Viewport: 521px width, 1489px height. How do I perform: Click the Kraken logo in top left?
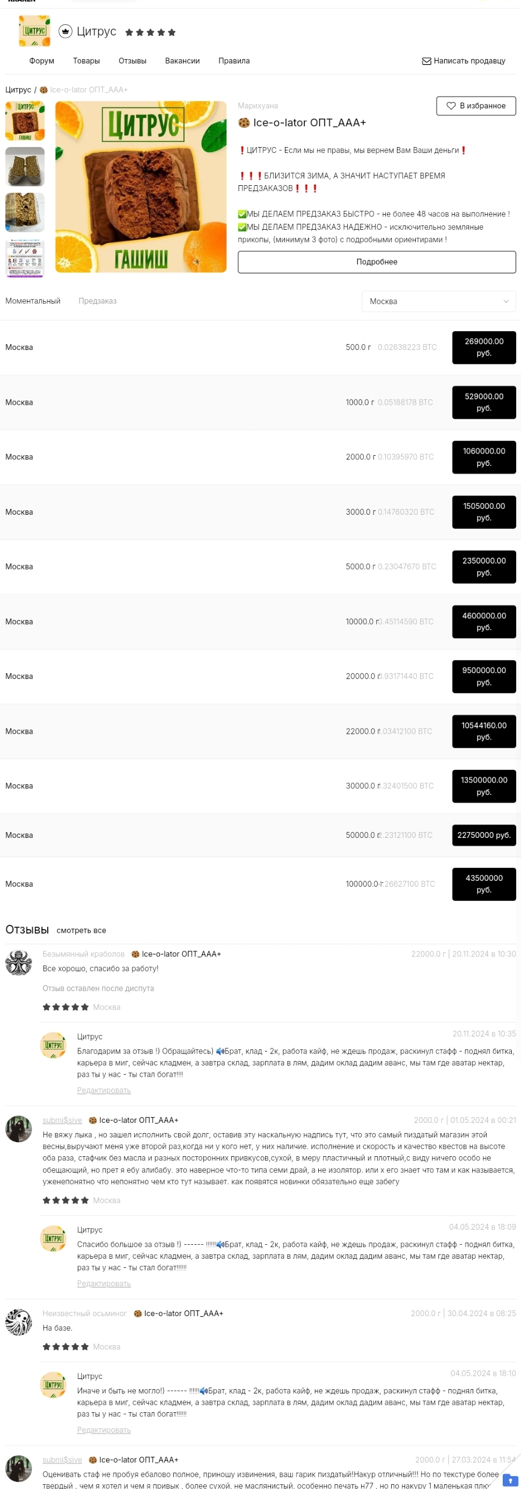coord(20,2)
